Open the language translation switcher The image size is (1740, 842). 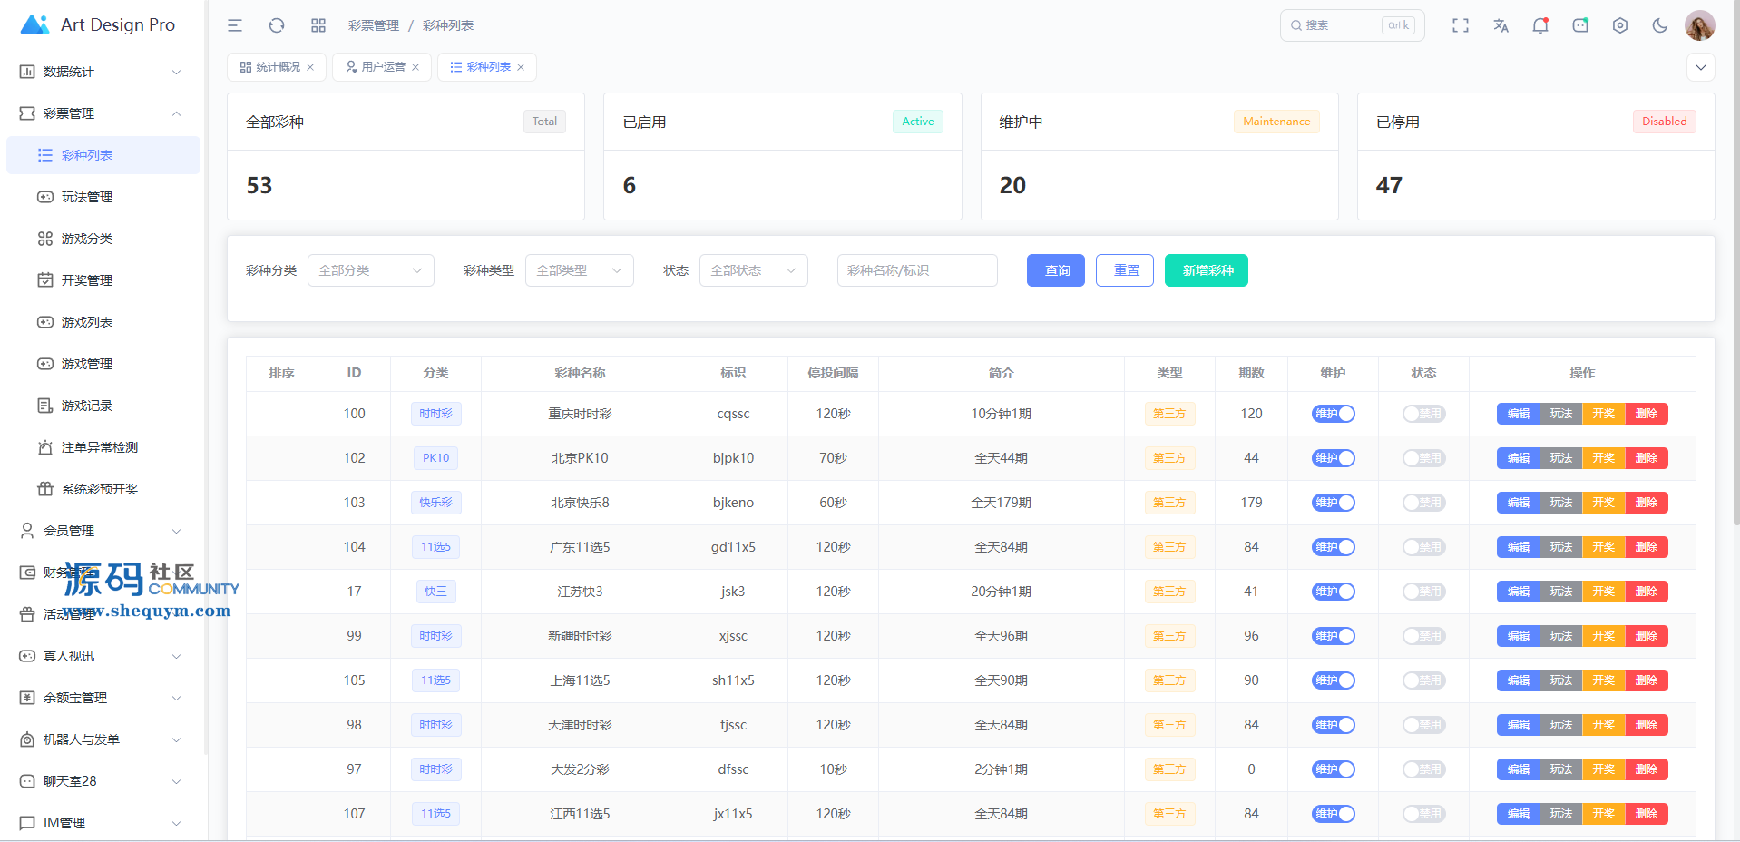[1501, 25]
